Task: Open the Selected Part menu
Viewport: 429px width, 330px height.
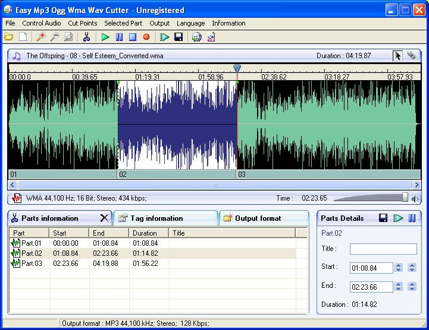Action: click(x=123, y=23)
